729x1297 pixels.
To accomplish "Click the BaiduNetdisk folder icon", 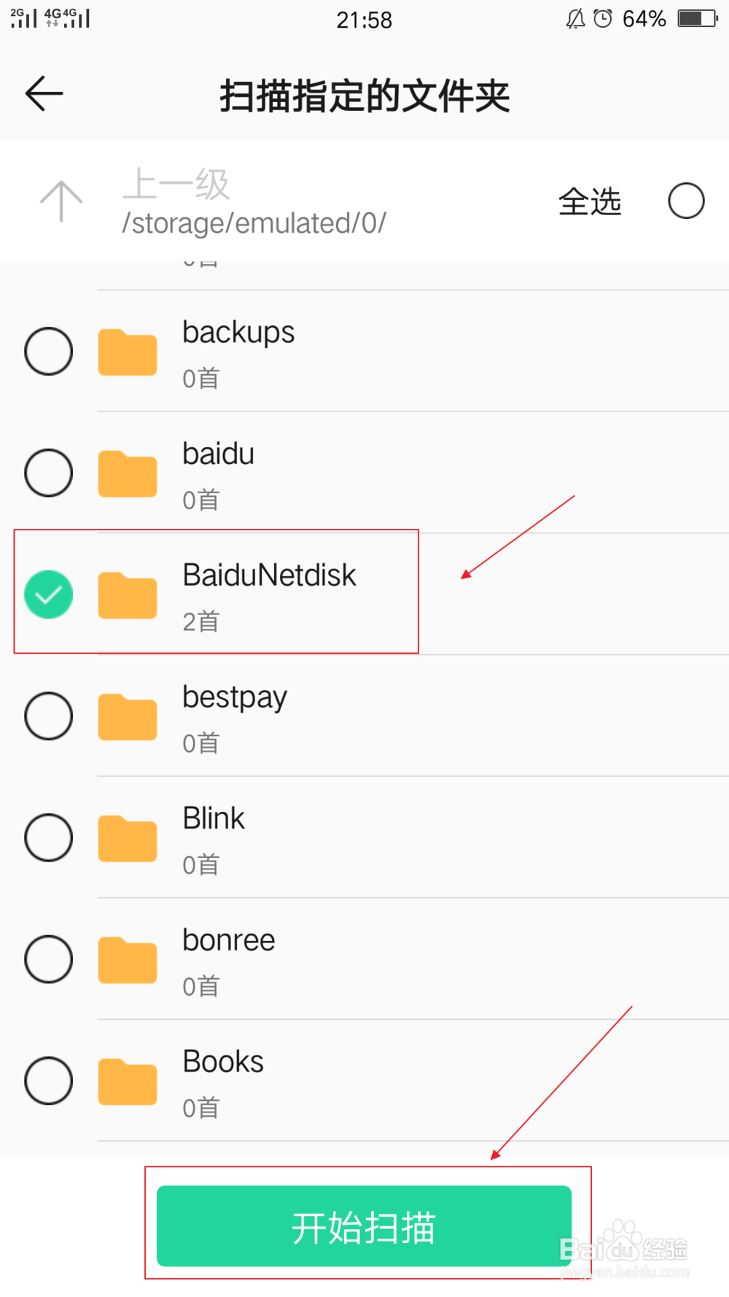I will tap(128, 595).
